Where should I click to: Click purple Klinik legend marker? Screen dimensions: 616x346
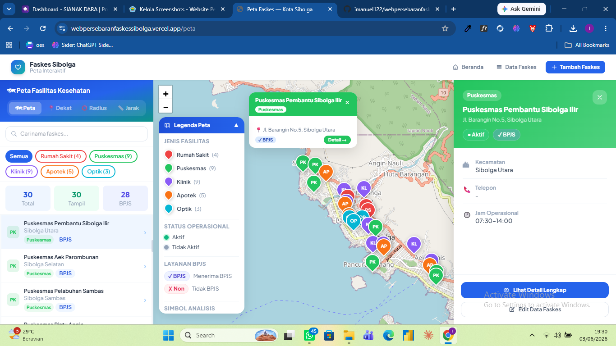coord(169,182)
